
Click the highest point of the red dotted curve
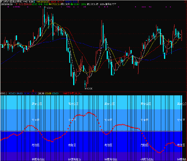click(89, 112)
